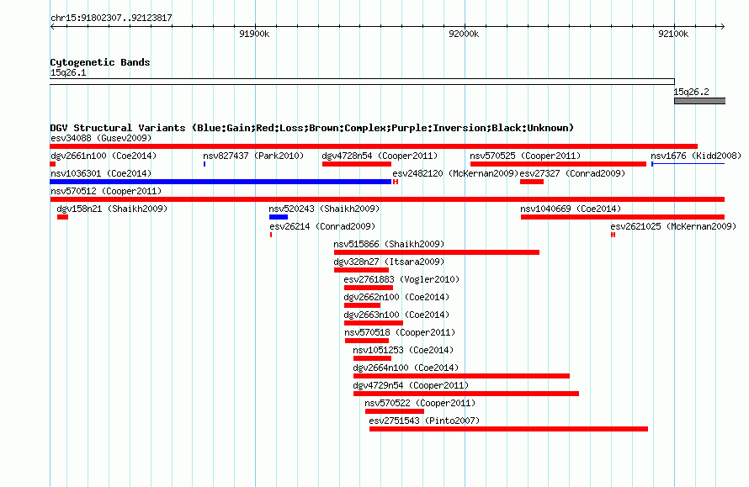Click the 91900k ruler position
Viewport: 749px width, 487px height.
254,34
